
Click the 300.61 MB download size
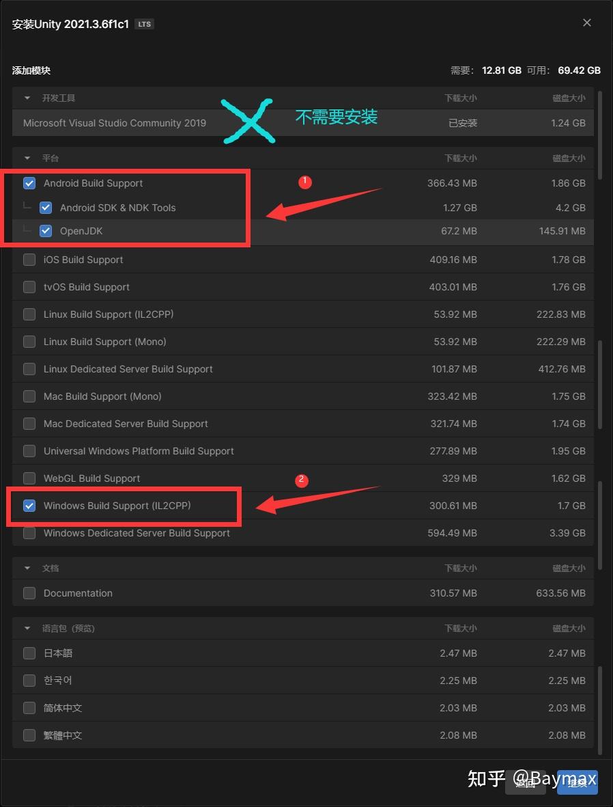453,506
